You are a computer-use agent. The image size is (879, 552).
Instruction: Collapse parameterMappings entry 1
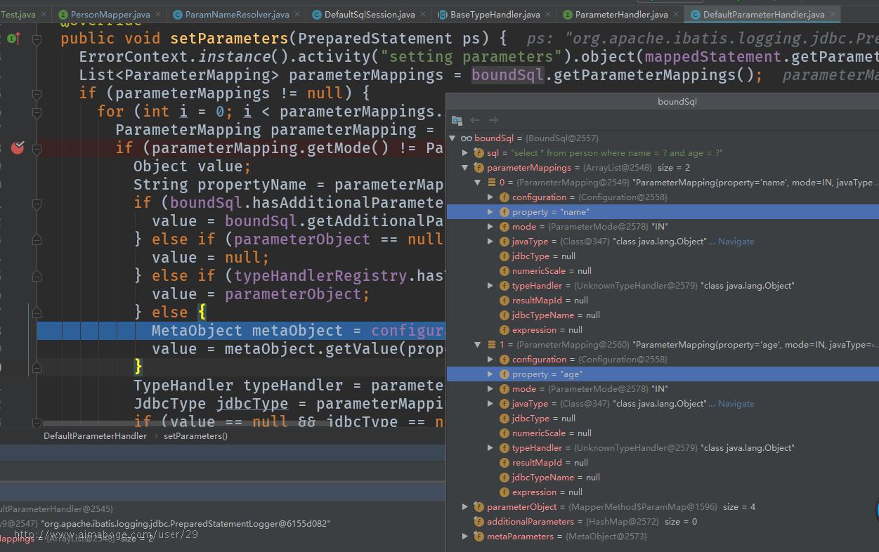[478, 345]
